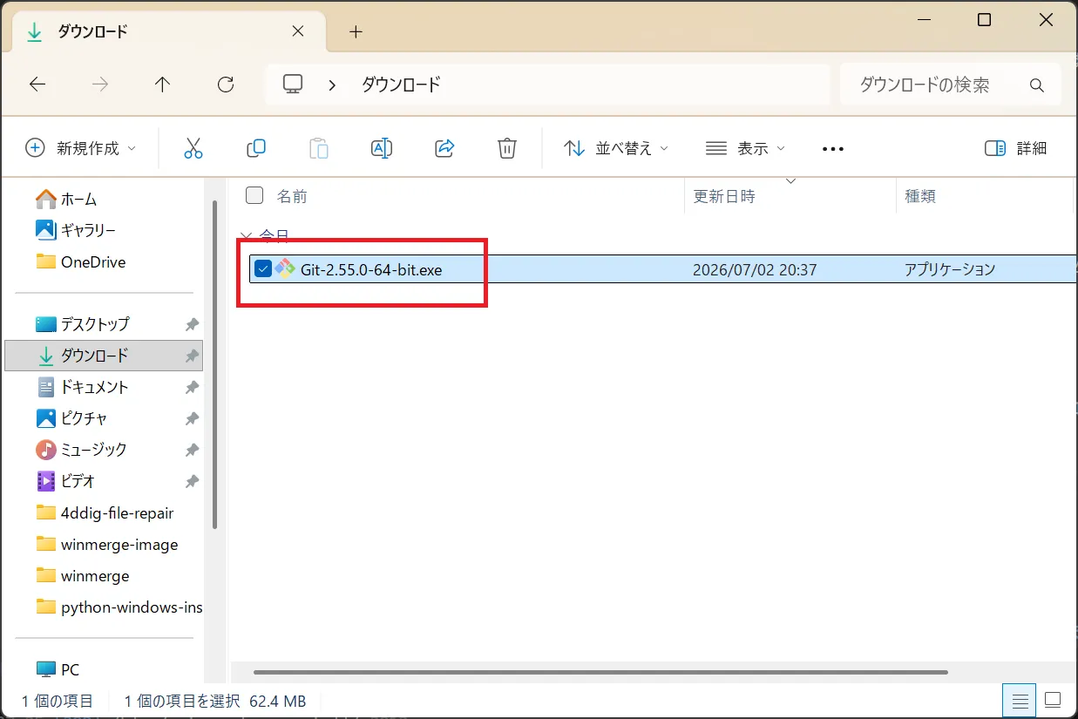This screenshot has width=1078, height=719.
Task: Close the ダウンロード tab
Action: coord(297,31)
